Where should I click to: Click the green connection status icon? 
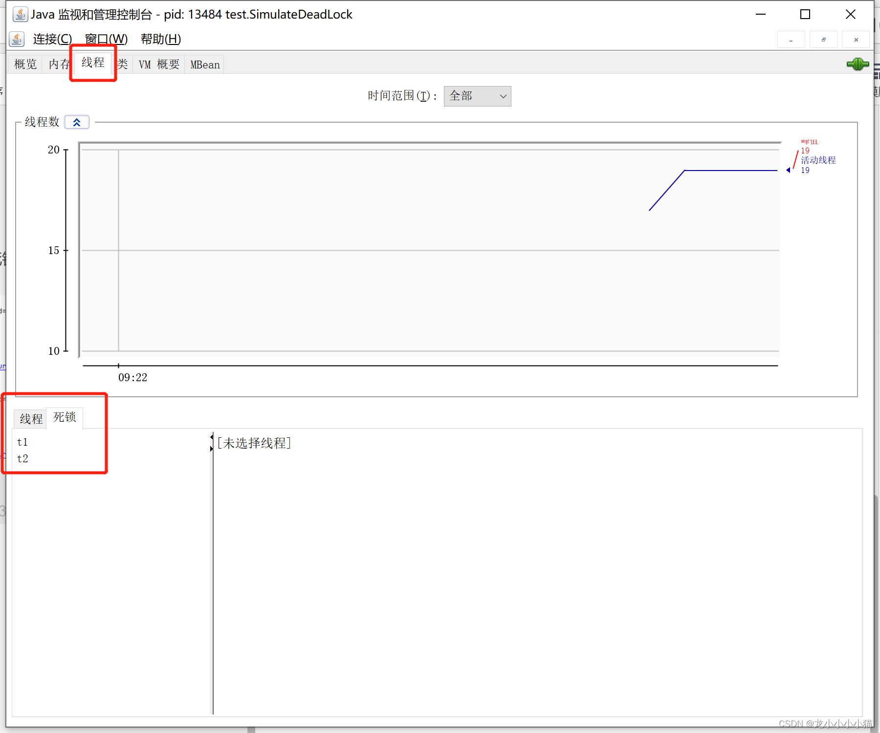858,64
